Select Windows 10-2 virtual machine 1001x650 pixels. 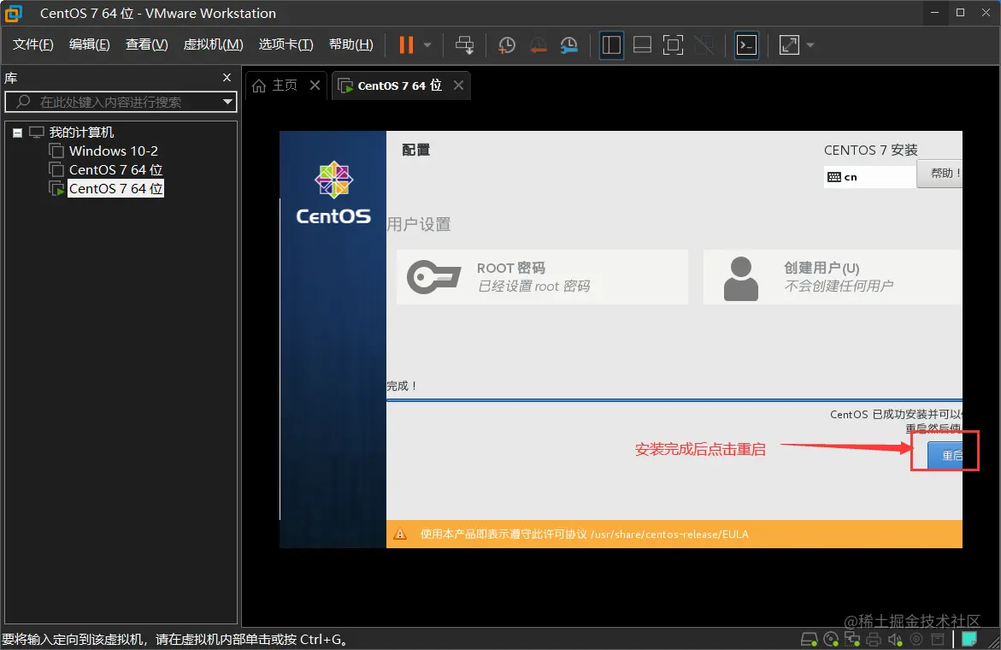pyautogui.click(x=113, y=151)
